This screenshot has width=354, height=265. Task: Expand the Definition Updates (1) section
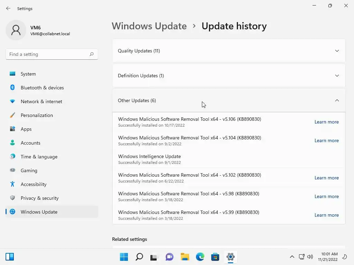229,76
